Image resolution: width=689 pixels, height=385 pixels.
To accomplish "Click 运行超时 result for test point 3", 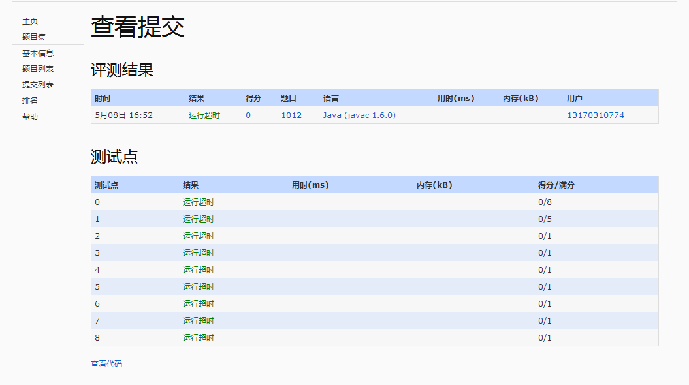I will [199, 253].
